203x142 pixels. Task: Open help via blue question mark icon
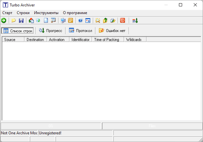(80, 20)
